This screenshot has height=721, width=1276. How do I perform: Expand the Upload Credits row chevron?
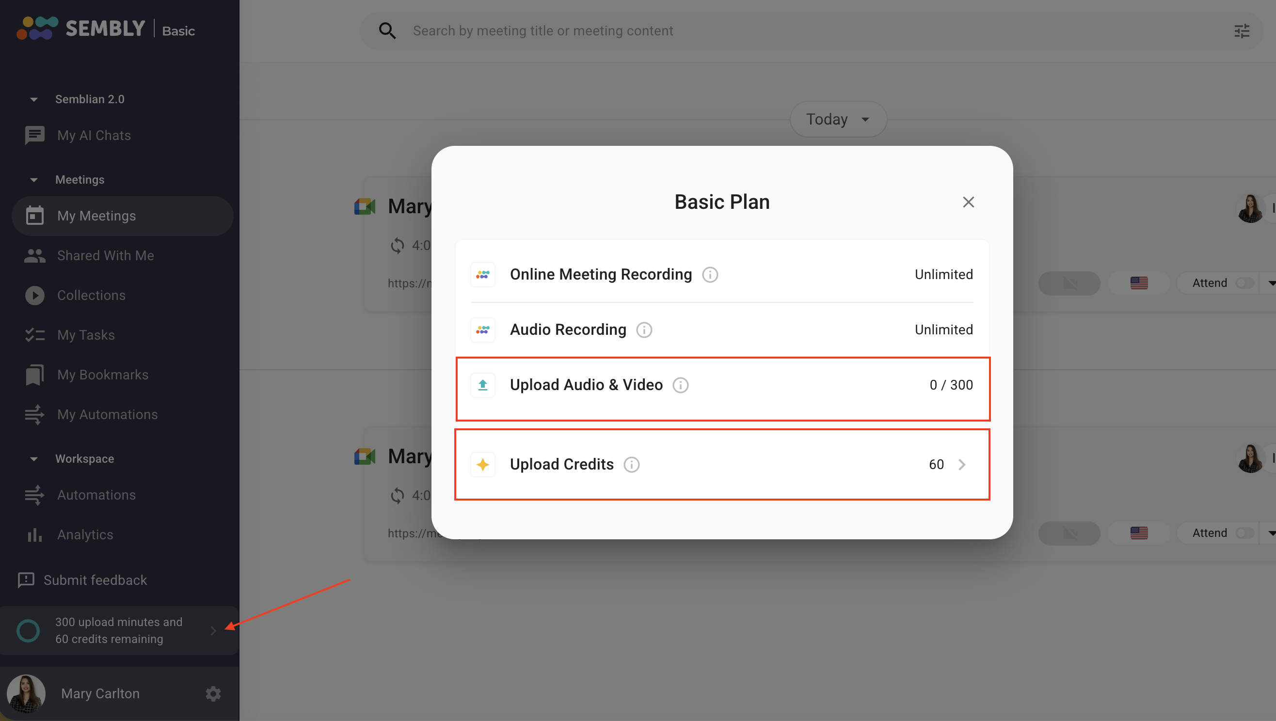[x=961, y=465]
